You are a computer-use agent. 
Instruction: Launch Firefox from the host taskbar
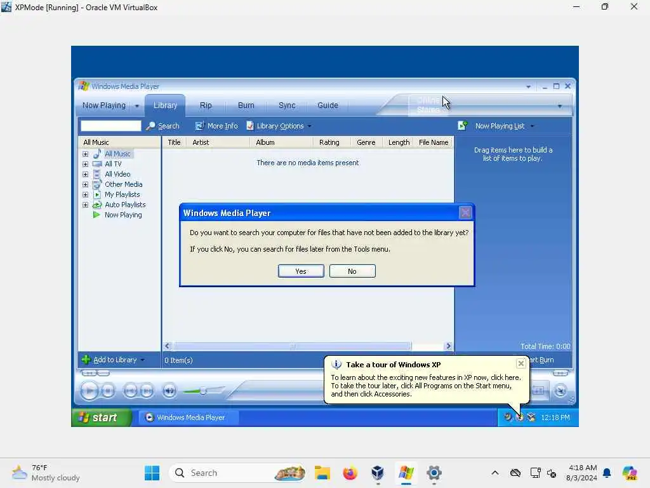[350, 473]
